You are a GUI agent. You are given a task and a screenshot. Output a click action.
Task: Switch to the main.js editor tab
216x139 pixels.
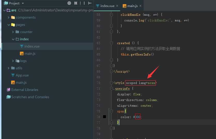click(x=132, y=6)
